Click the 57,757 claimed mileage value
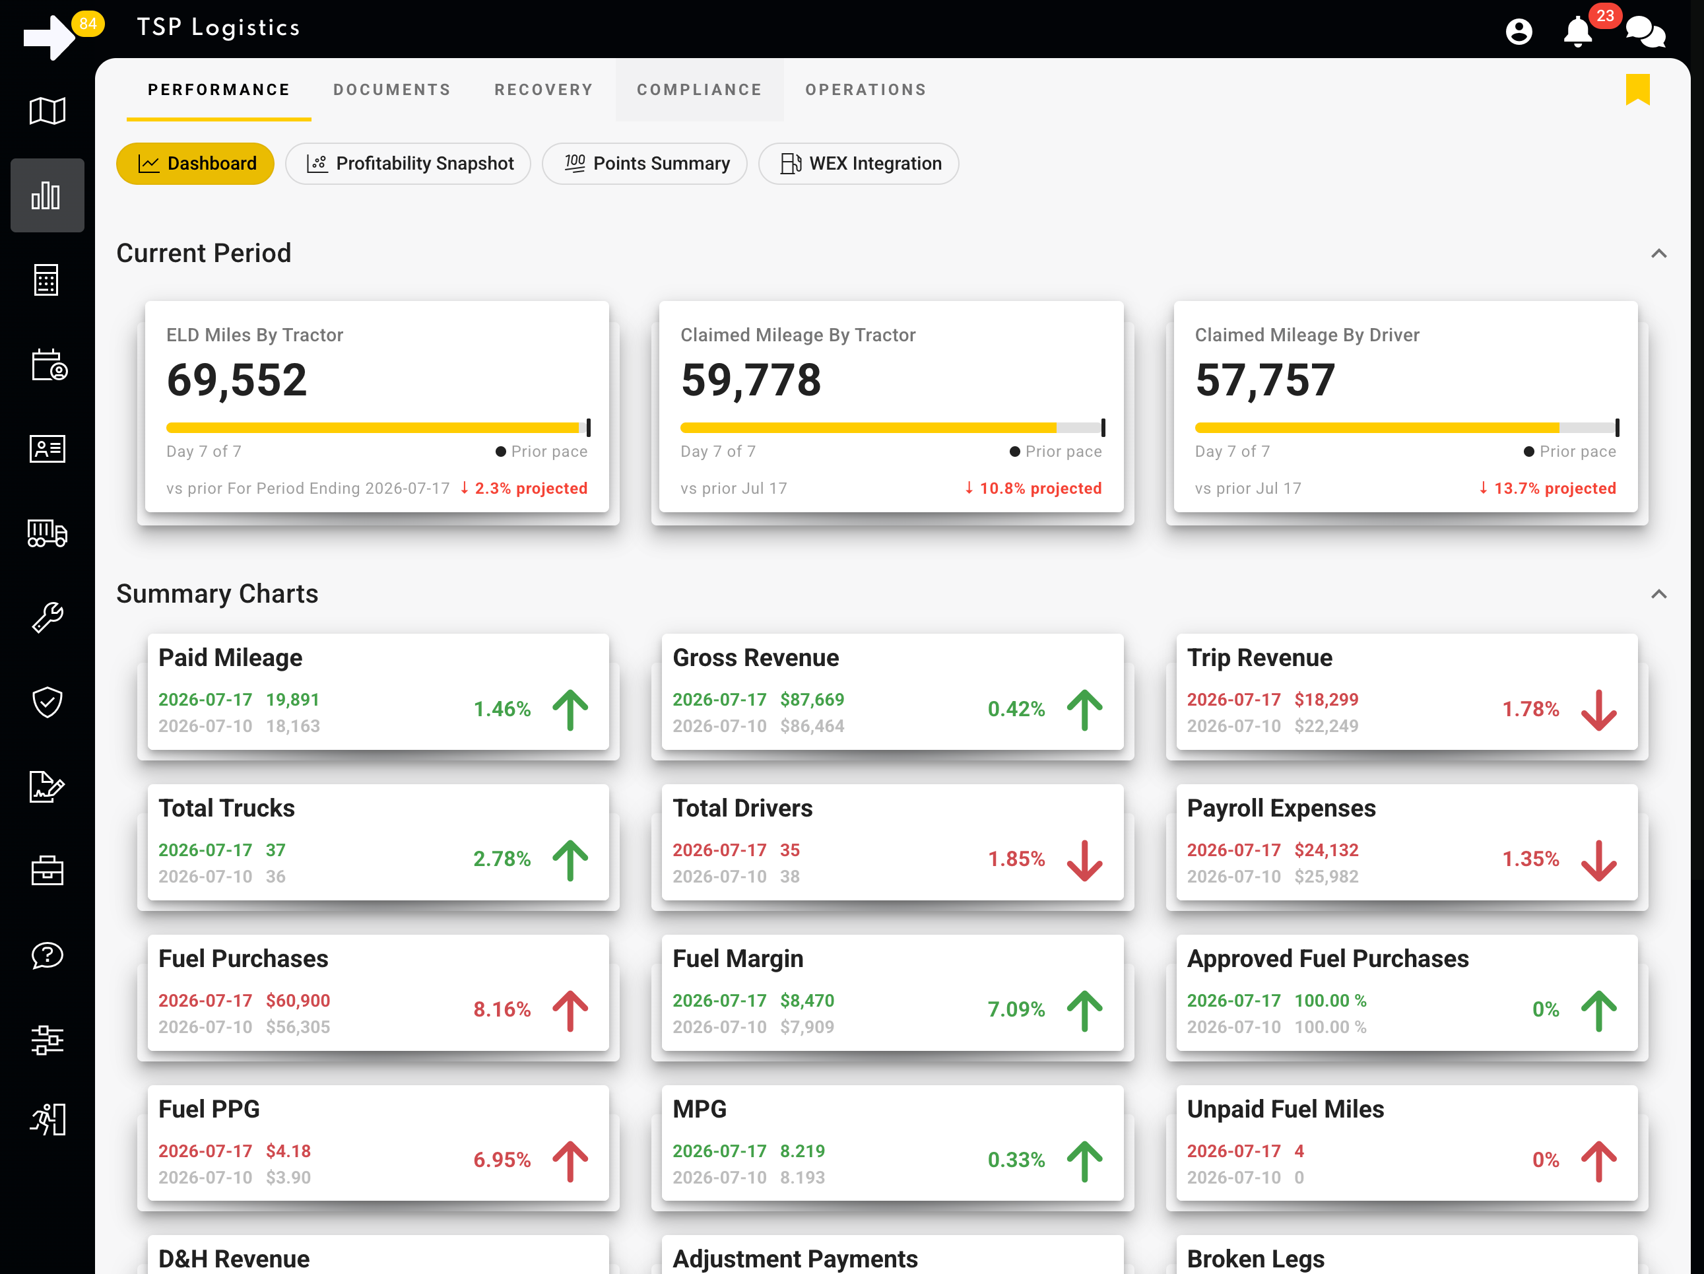1704x1274 pixels. point(1265,380)
